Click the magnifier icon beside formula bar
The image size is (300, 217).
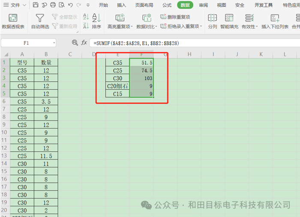(x=75, y=42)
